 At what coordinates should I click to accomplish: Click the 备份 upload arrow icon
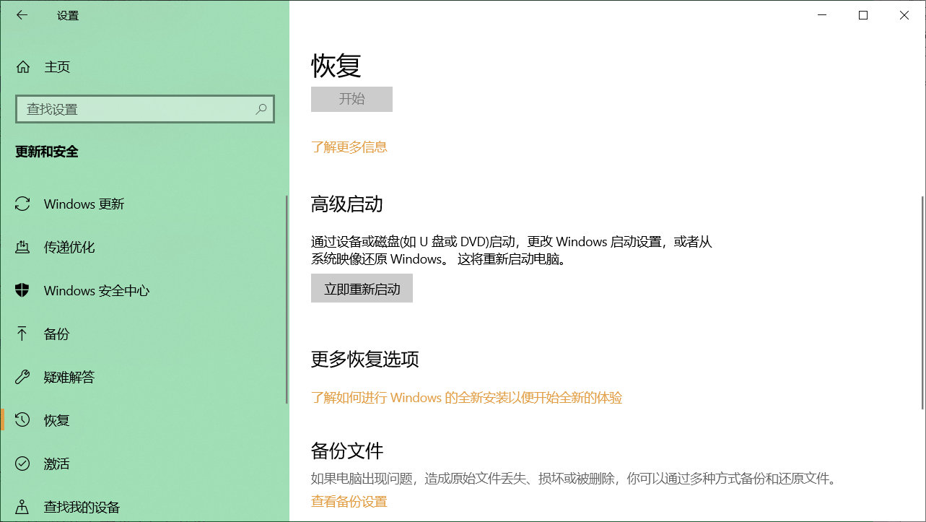pos(22,334)
